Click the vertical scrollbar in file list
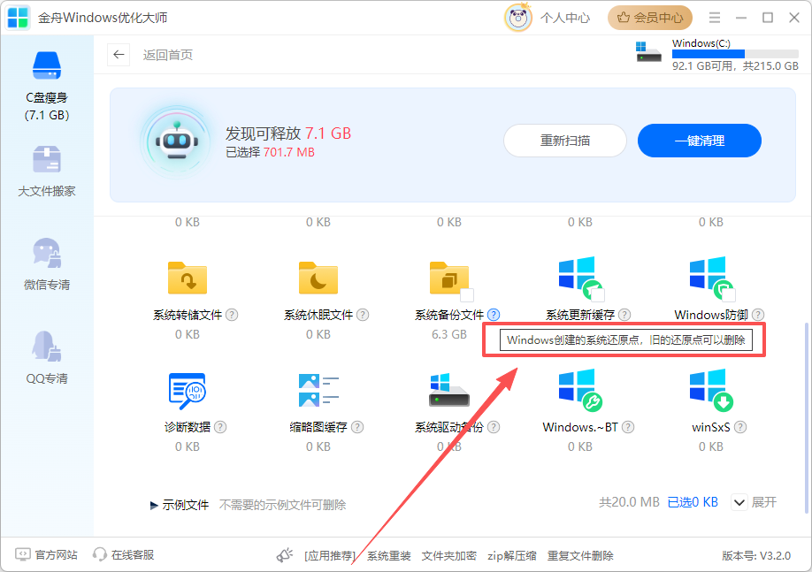The image size is (812, 572). click(805, 416)
